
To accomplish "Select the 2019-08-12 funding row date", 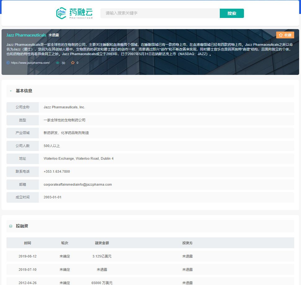I will click(28, 257).
